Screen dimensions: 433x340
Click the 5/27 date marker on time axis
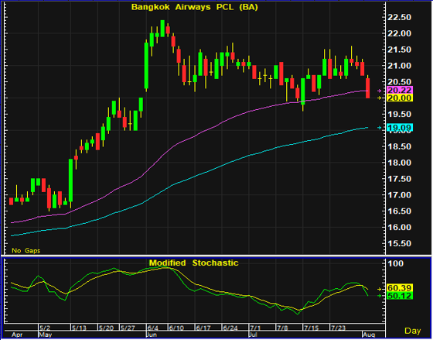pyautogui.click(x=128, y=328)
